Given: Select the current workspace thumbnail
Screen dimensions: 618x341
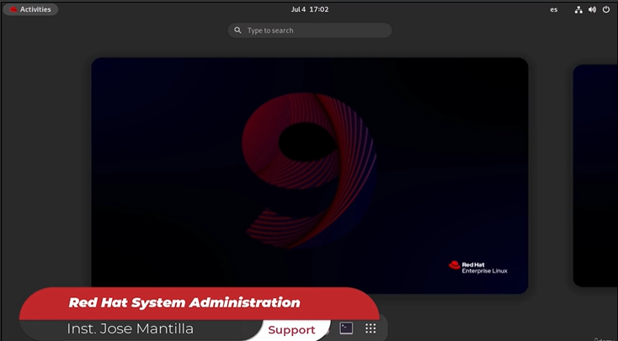Looking at the screenshot, I should [x=310, y=176].
